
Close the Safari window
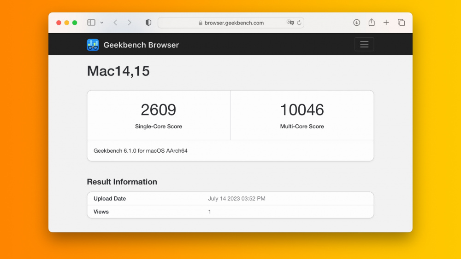click(x=59, y=23)
